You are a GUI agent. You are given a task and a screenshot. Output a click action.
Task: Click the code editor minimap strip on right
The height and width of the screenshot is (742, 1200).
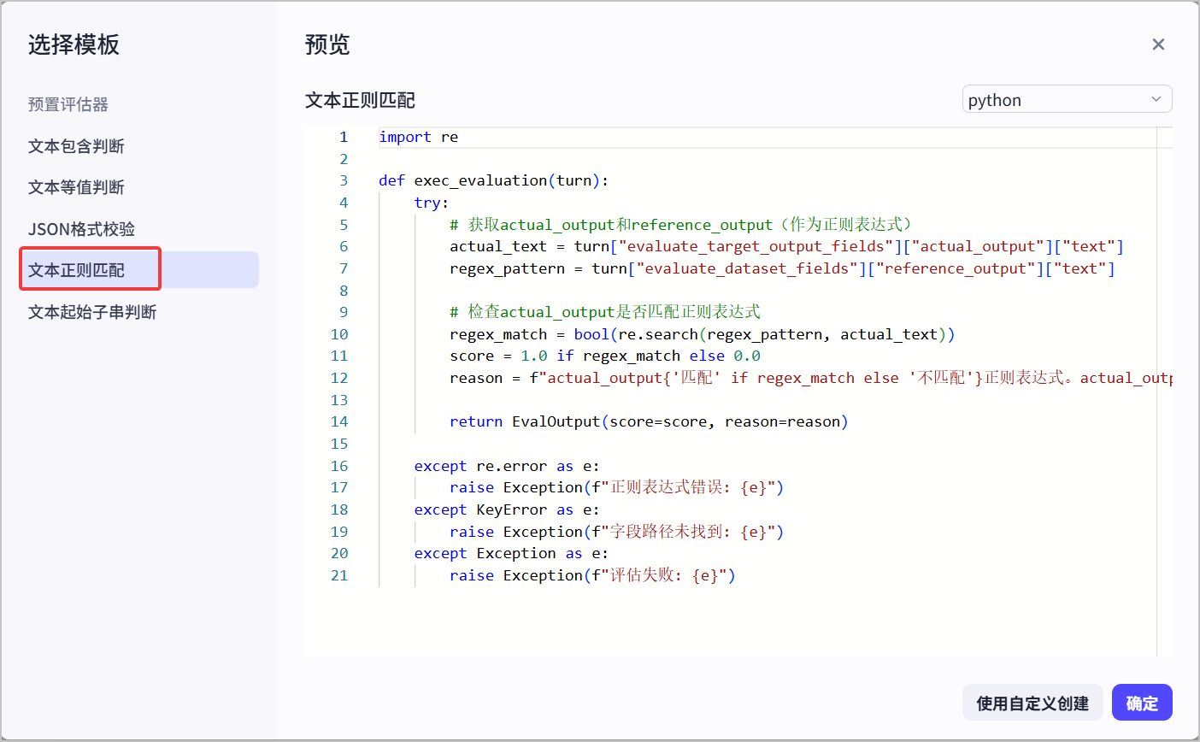(1164, 392)
